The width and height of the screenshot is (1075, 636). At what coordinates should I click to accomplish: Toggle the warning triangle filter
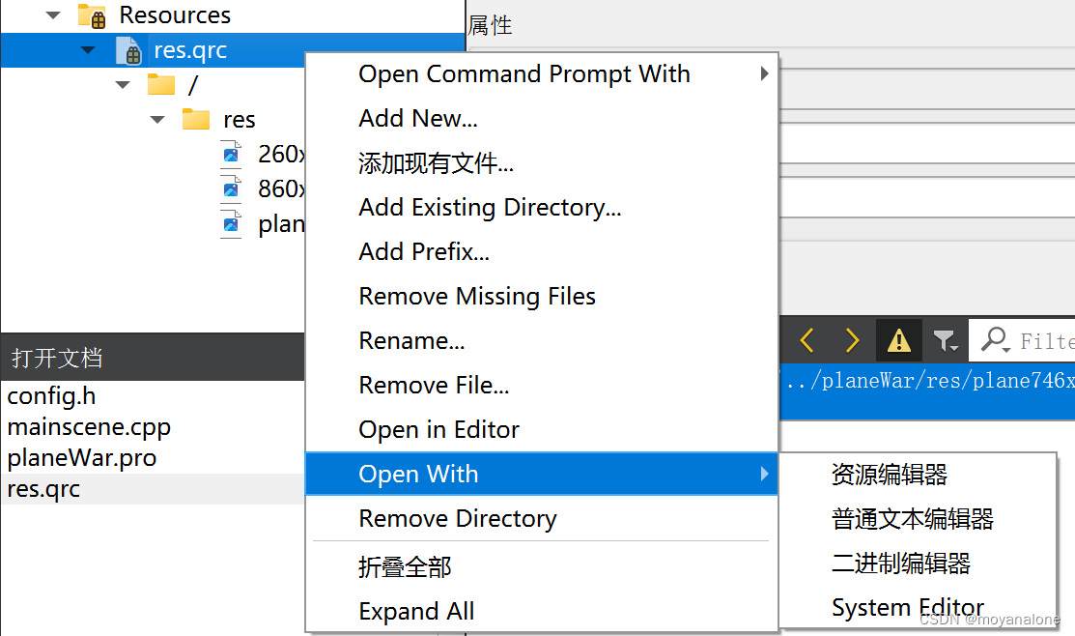898,340
